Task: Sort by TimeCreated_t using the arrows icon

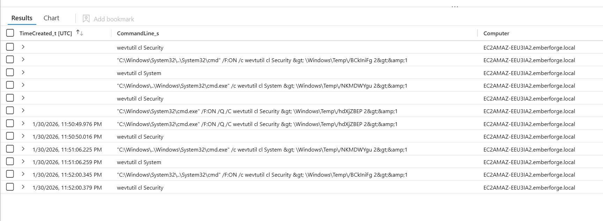Action: click(x=80, y=33)
